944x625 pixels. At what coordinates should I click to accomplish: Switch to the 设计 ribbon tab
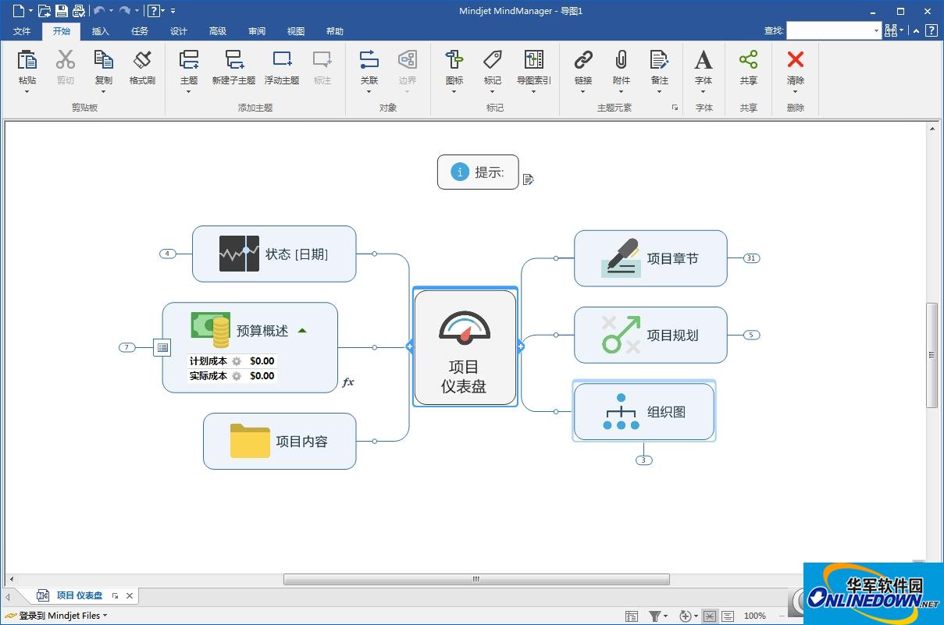(179, 31)
